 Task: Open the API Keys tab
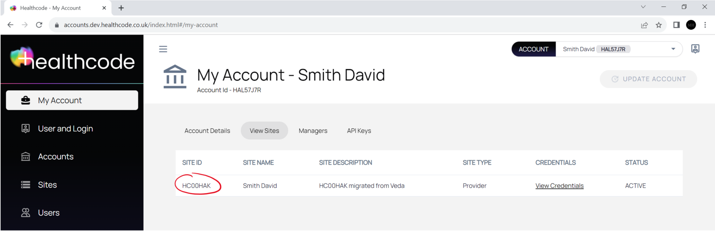click(x=359, y=131)
